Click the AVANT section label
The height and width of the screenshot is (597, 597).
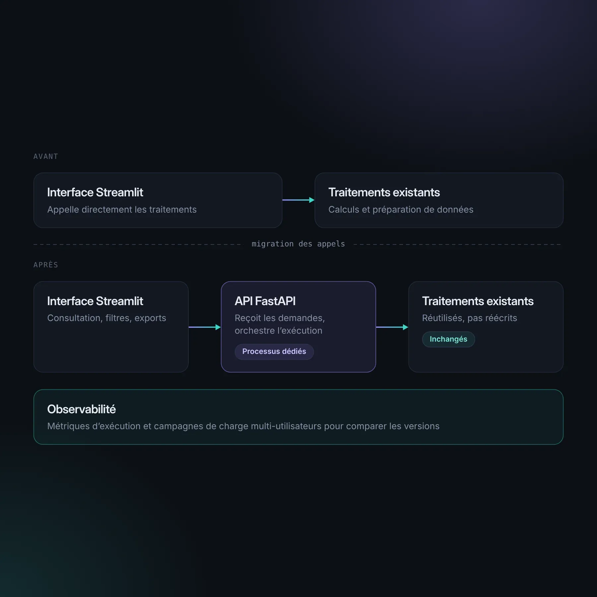[x=46, y=157]
